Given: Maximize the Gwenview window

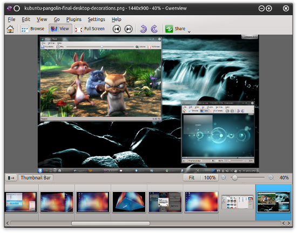Looking at the screenshot, I should point(269,8).
